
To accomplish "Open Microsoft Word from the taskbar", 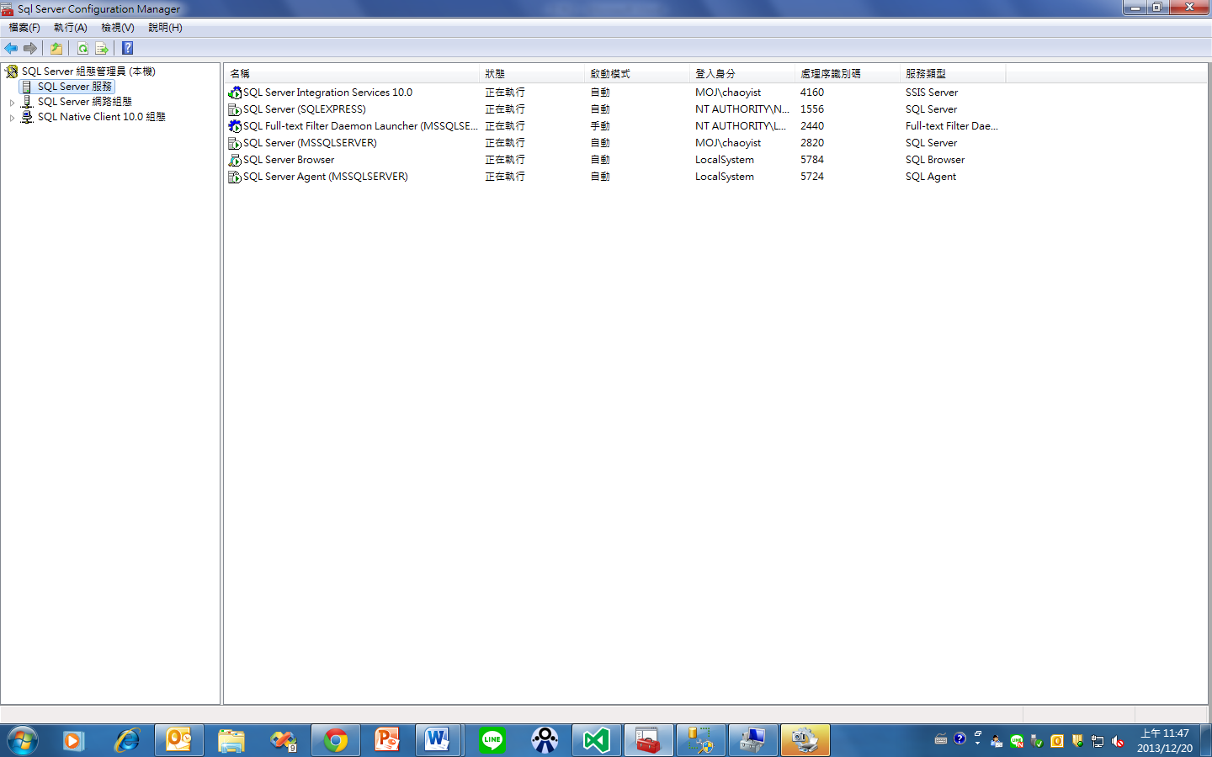I will pyautogui.click(x=439, y=740).
